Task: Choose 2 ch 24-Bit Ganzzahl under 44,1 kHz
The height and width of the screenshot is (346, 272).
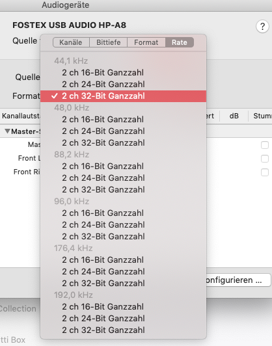Action: click(123, 85)
